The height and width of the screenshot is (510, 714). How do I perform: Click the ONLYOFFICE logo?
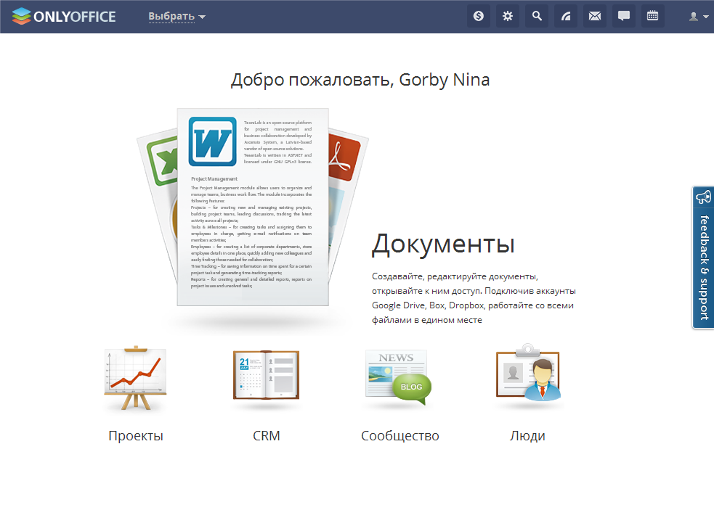pos(64,15)
